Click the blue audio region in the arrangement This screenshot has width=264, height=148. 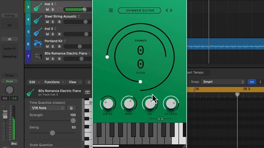(226, 44)
